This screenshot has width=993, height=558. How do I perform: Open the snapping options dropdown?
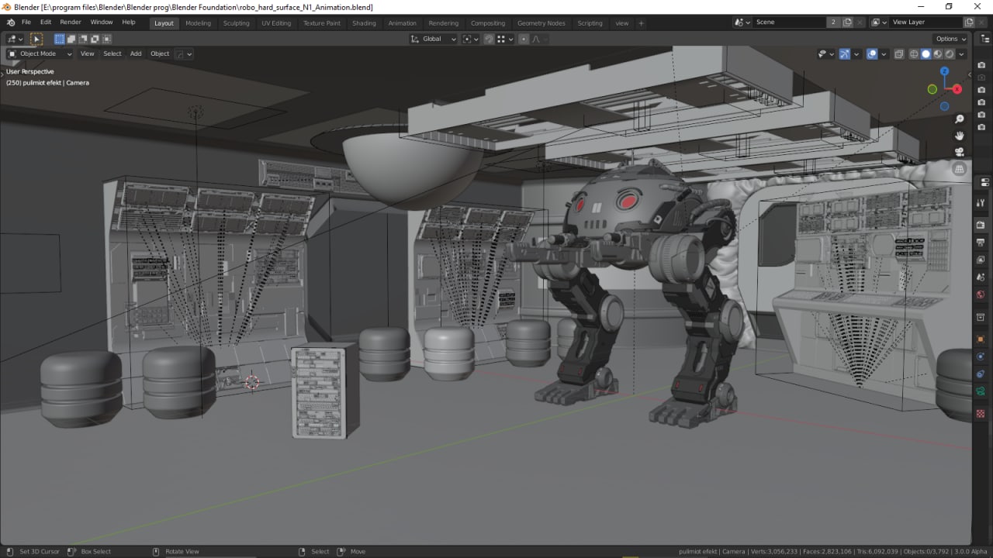504,39
